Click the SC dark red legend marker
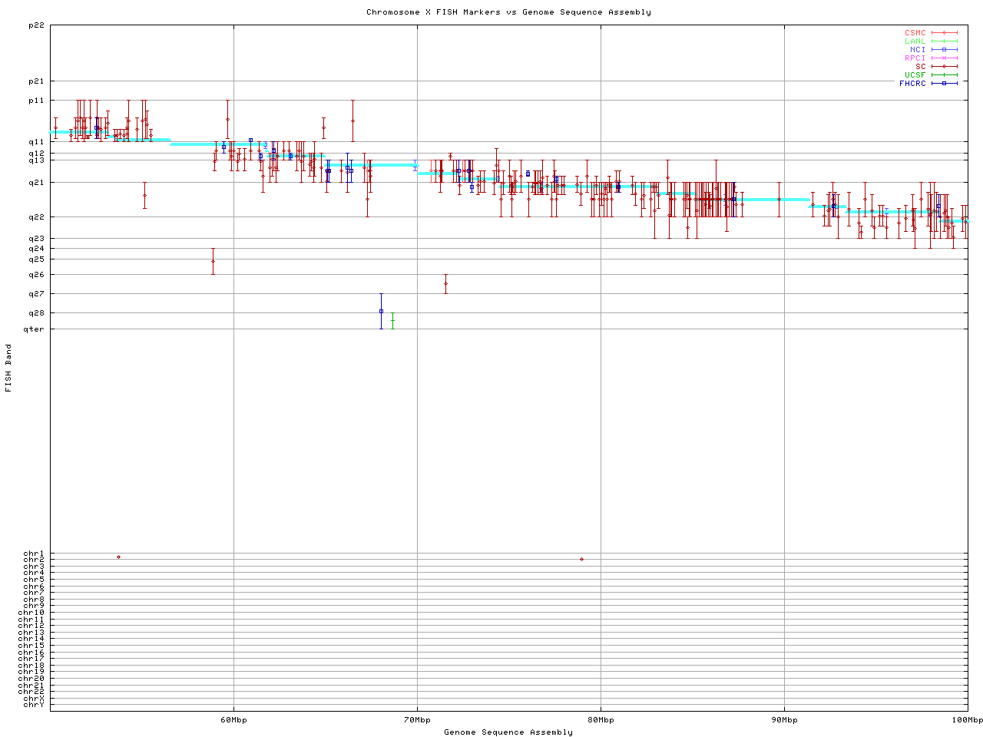 click(x=944, y=67)
